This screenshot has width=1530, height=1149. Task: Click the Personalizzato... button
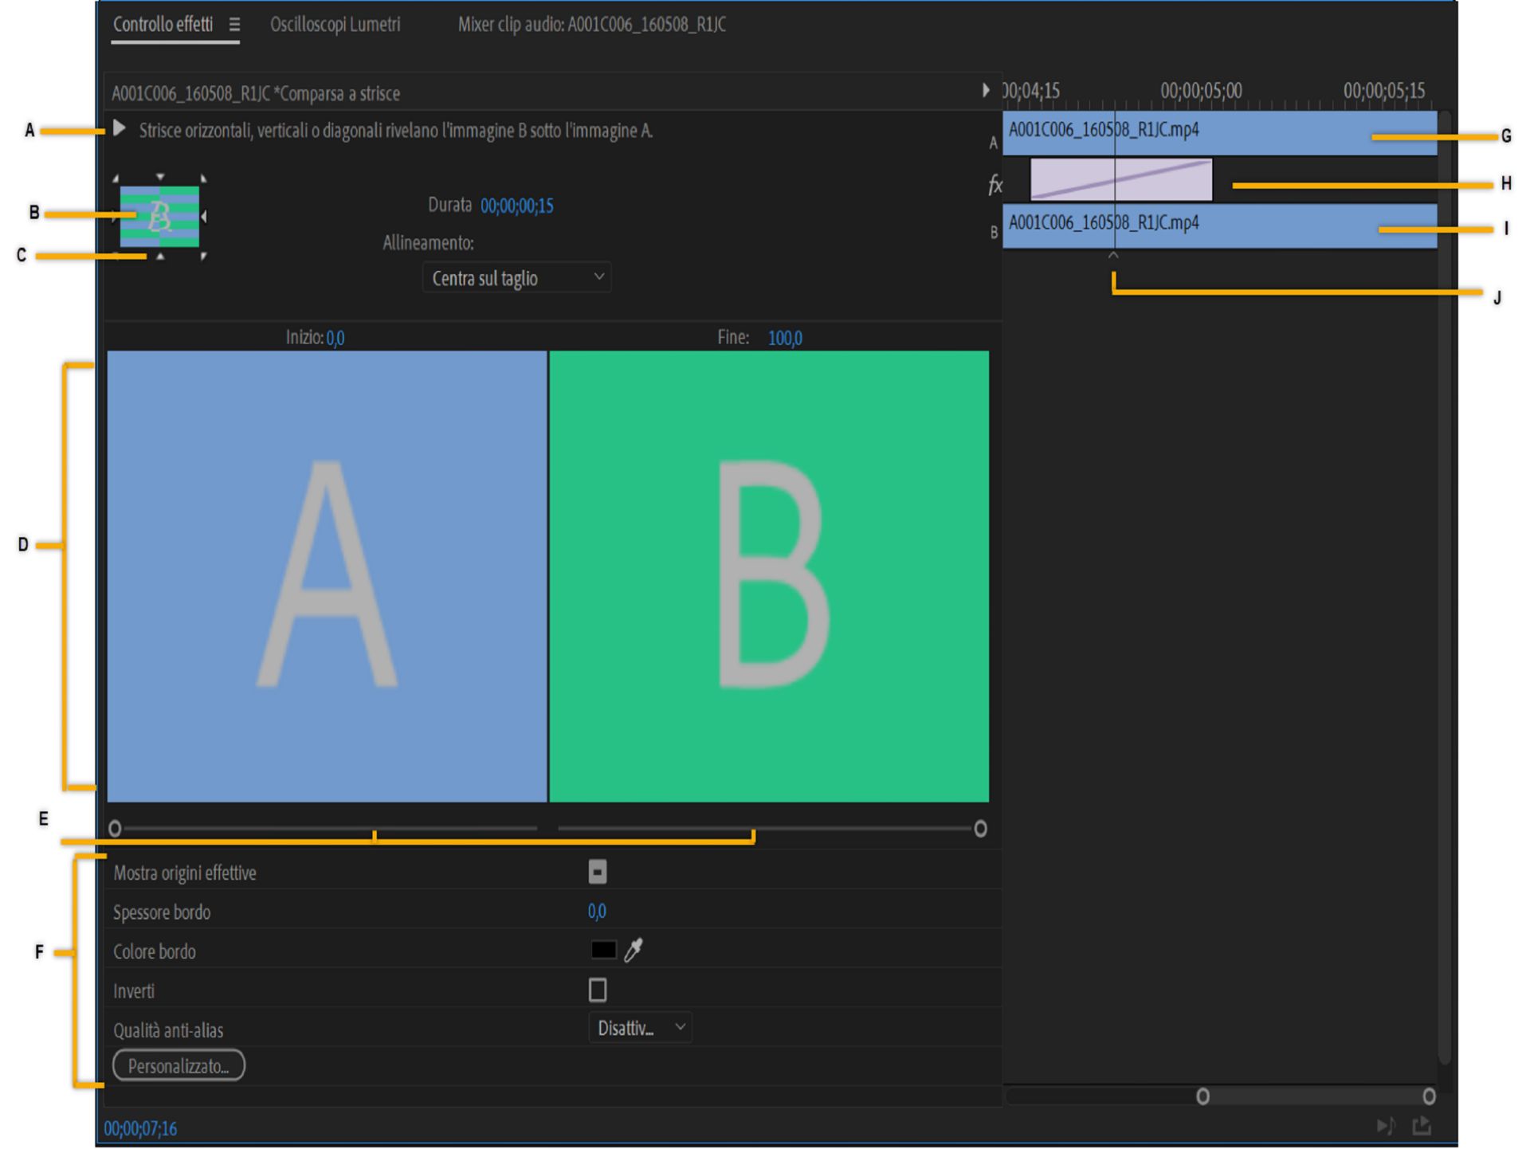pos(178,1066)
